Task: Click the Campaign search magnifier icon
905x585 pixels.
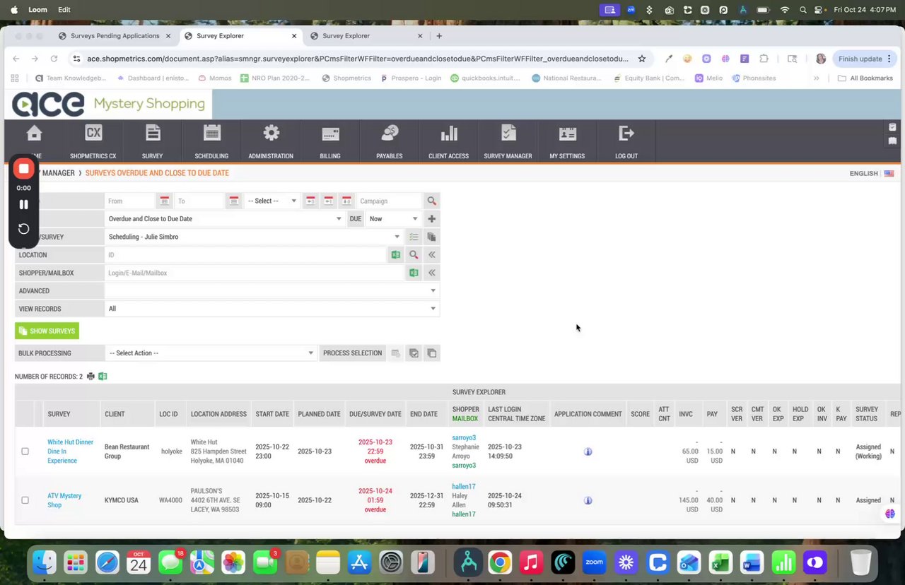Action: 431,201
